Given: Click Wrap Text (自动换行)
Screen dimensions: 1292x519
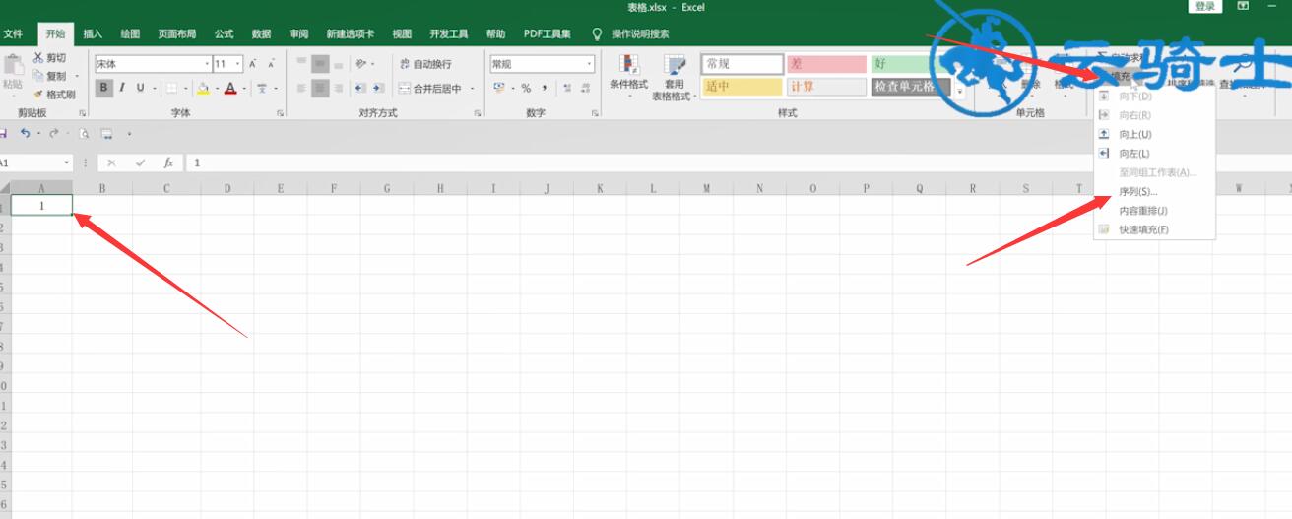Looking at the screenshot, I should 425,64.
